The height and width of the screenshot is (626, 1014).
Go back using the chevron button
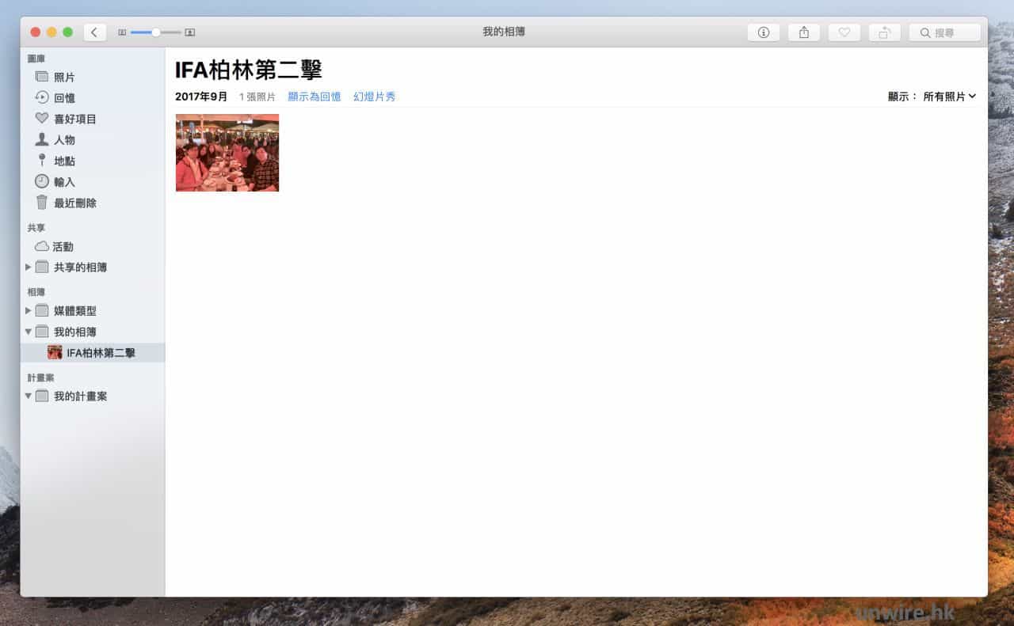coord(94,32)
